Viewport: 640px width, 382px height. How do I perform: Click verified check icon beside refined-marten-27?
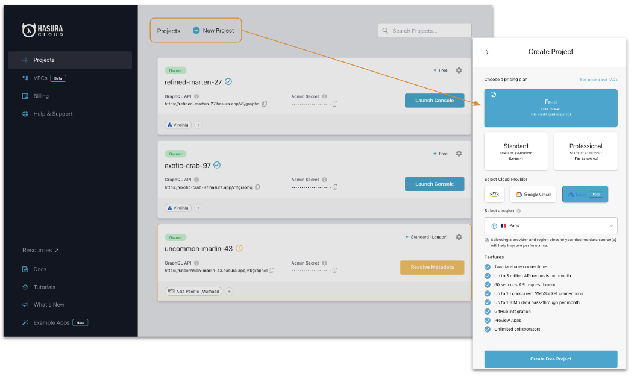click(x=228, y=81)
